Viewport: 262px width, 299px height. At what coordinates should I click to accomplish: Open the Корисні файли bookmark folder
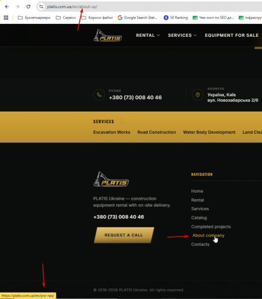click(x=97, y=18)
